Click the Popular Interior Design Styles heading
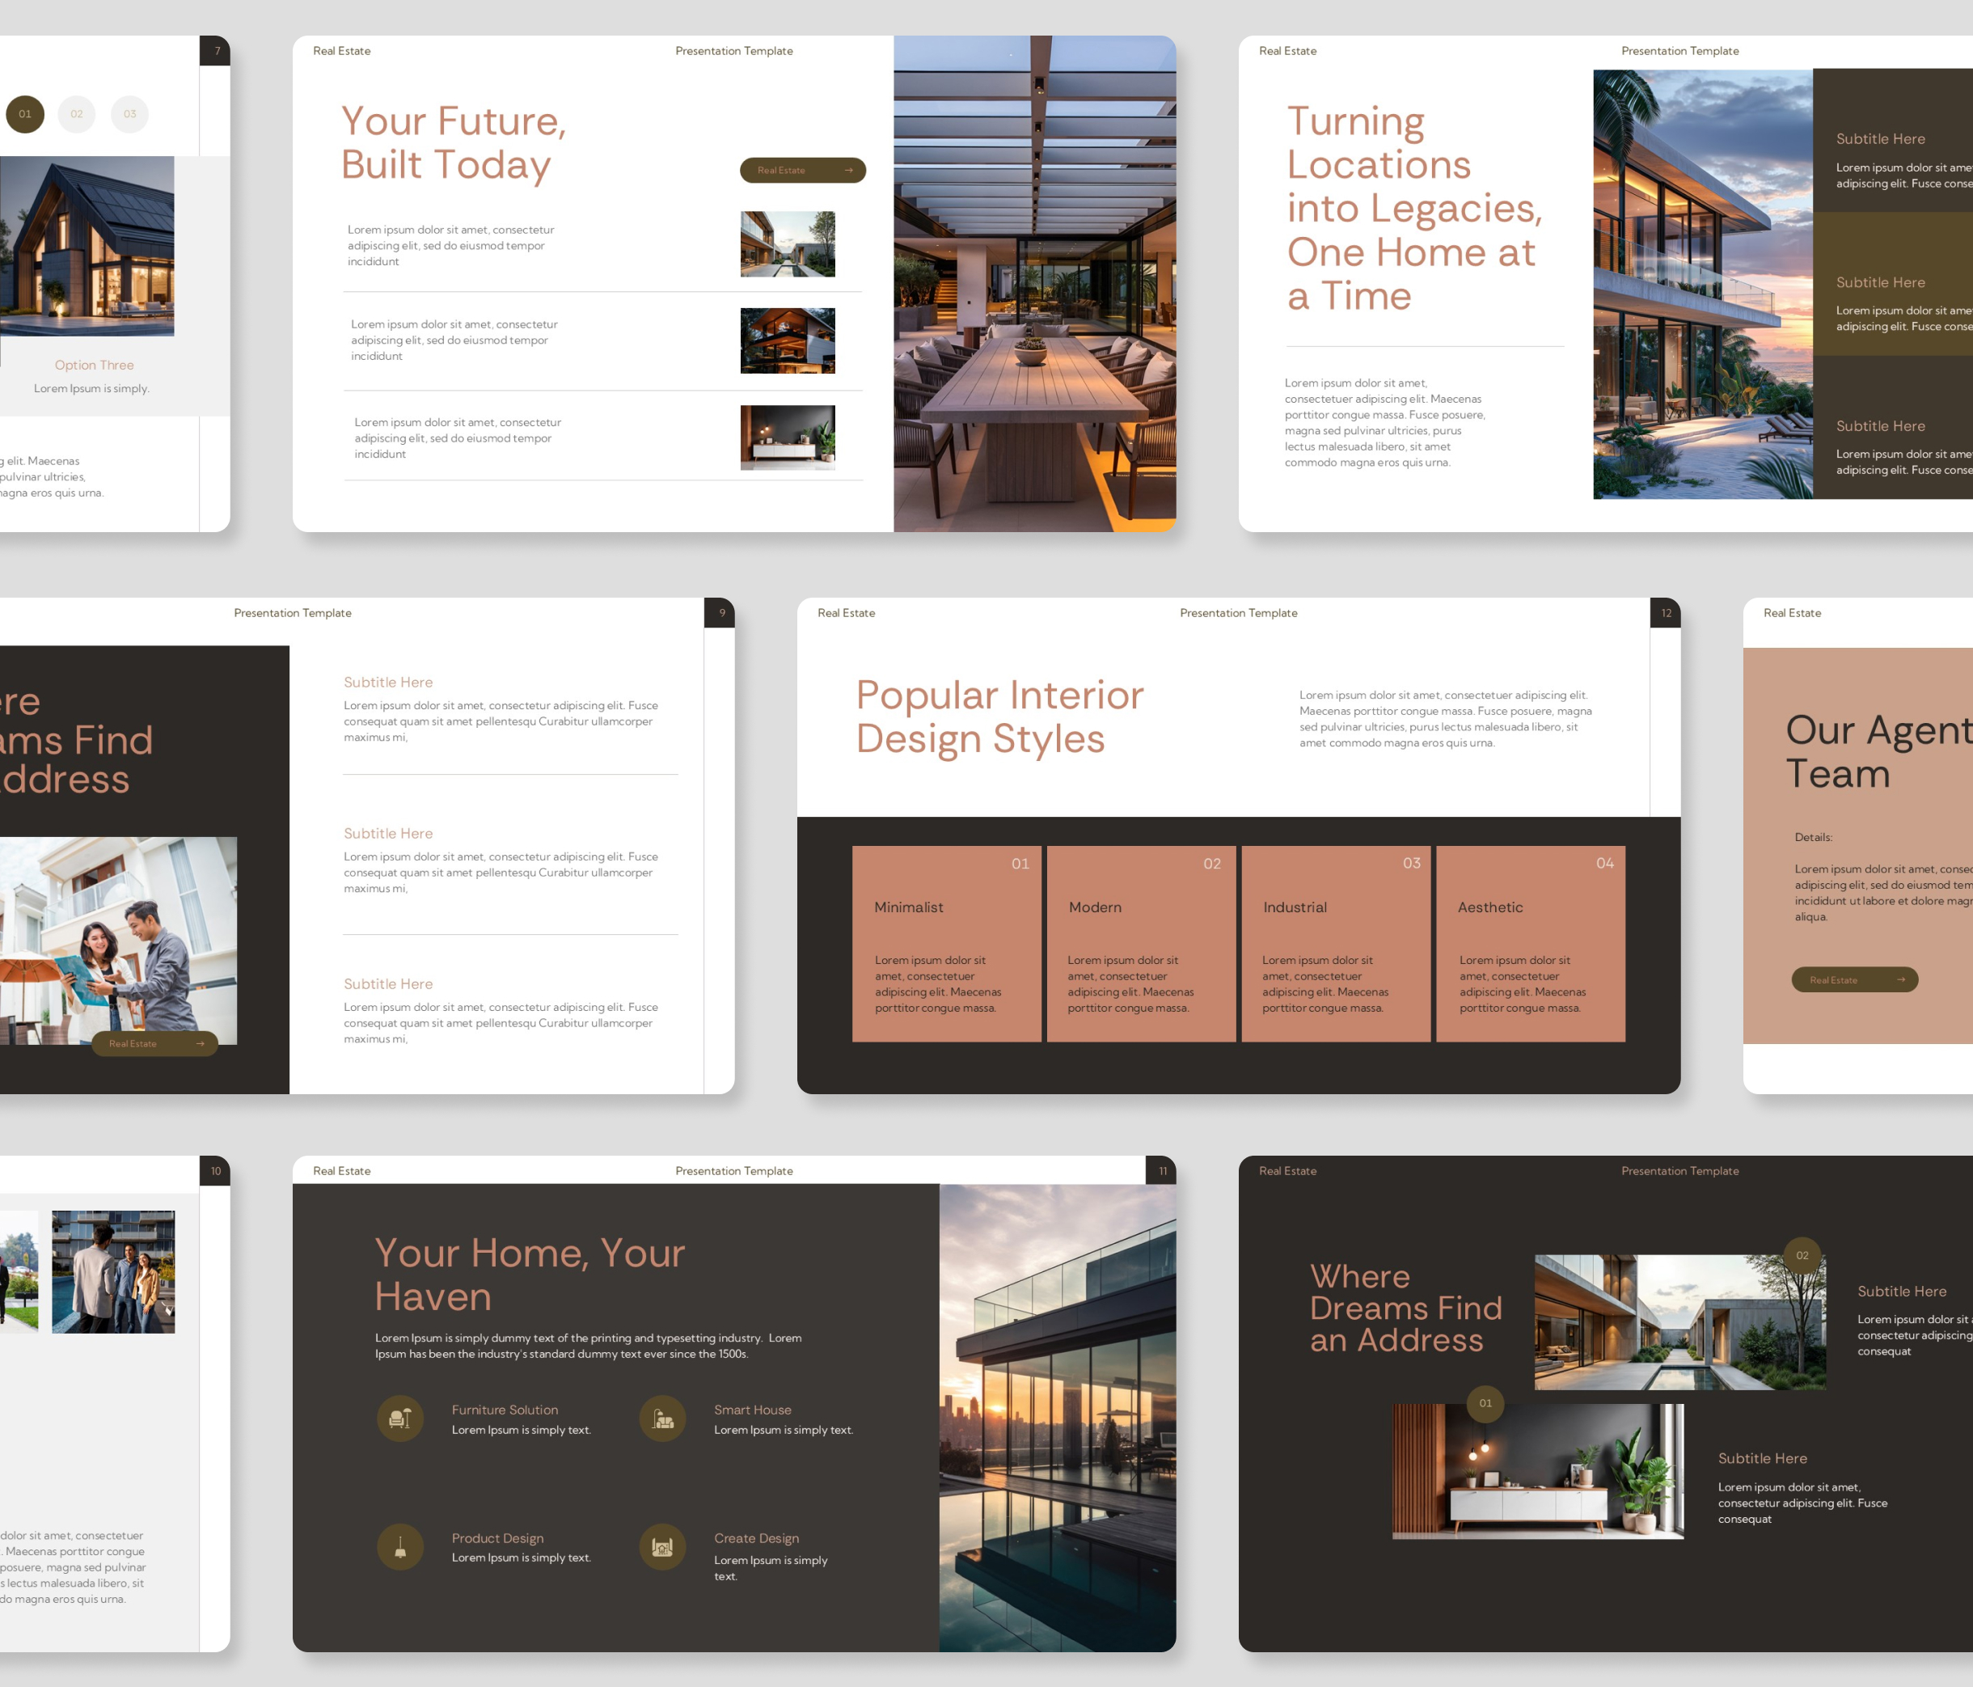The width and height of the screenshot is (1973, 1687). (x=998, y=717)
